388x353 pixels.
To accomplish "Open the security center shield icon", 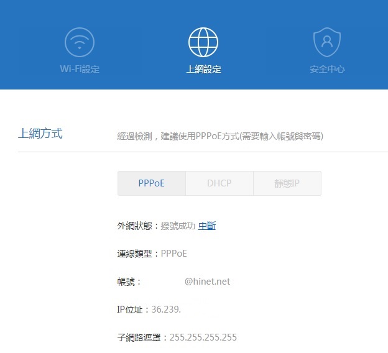I will 327,42.
